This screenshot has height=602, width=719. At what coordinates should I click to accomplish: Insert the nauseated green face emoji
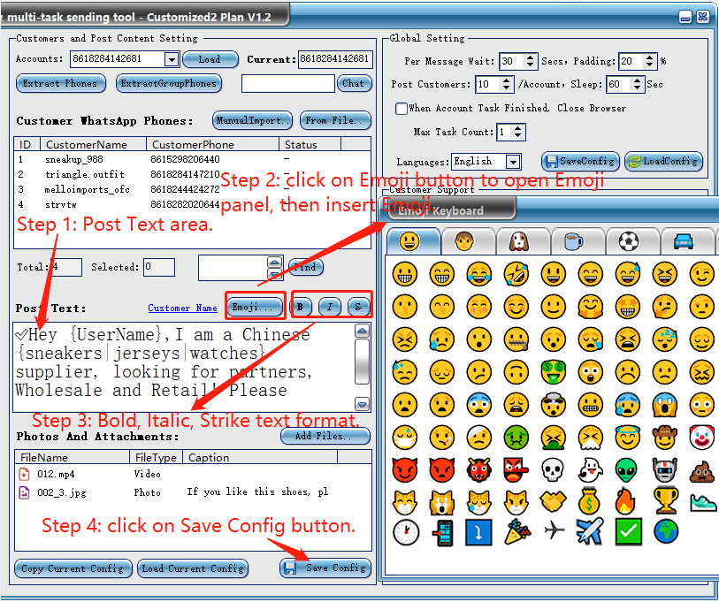(516, 438)
